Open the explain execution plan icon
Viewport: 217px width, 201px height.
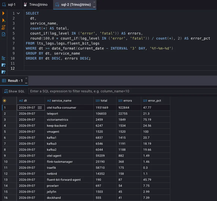3,34
